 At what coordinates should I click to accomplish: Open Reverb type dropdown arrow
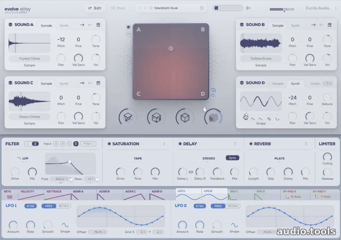pyautogui.click(x=274, y=144)
